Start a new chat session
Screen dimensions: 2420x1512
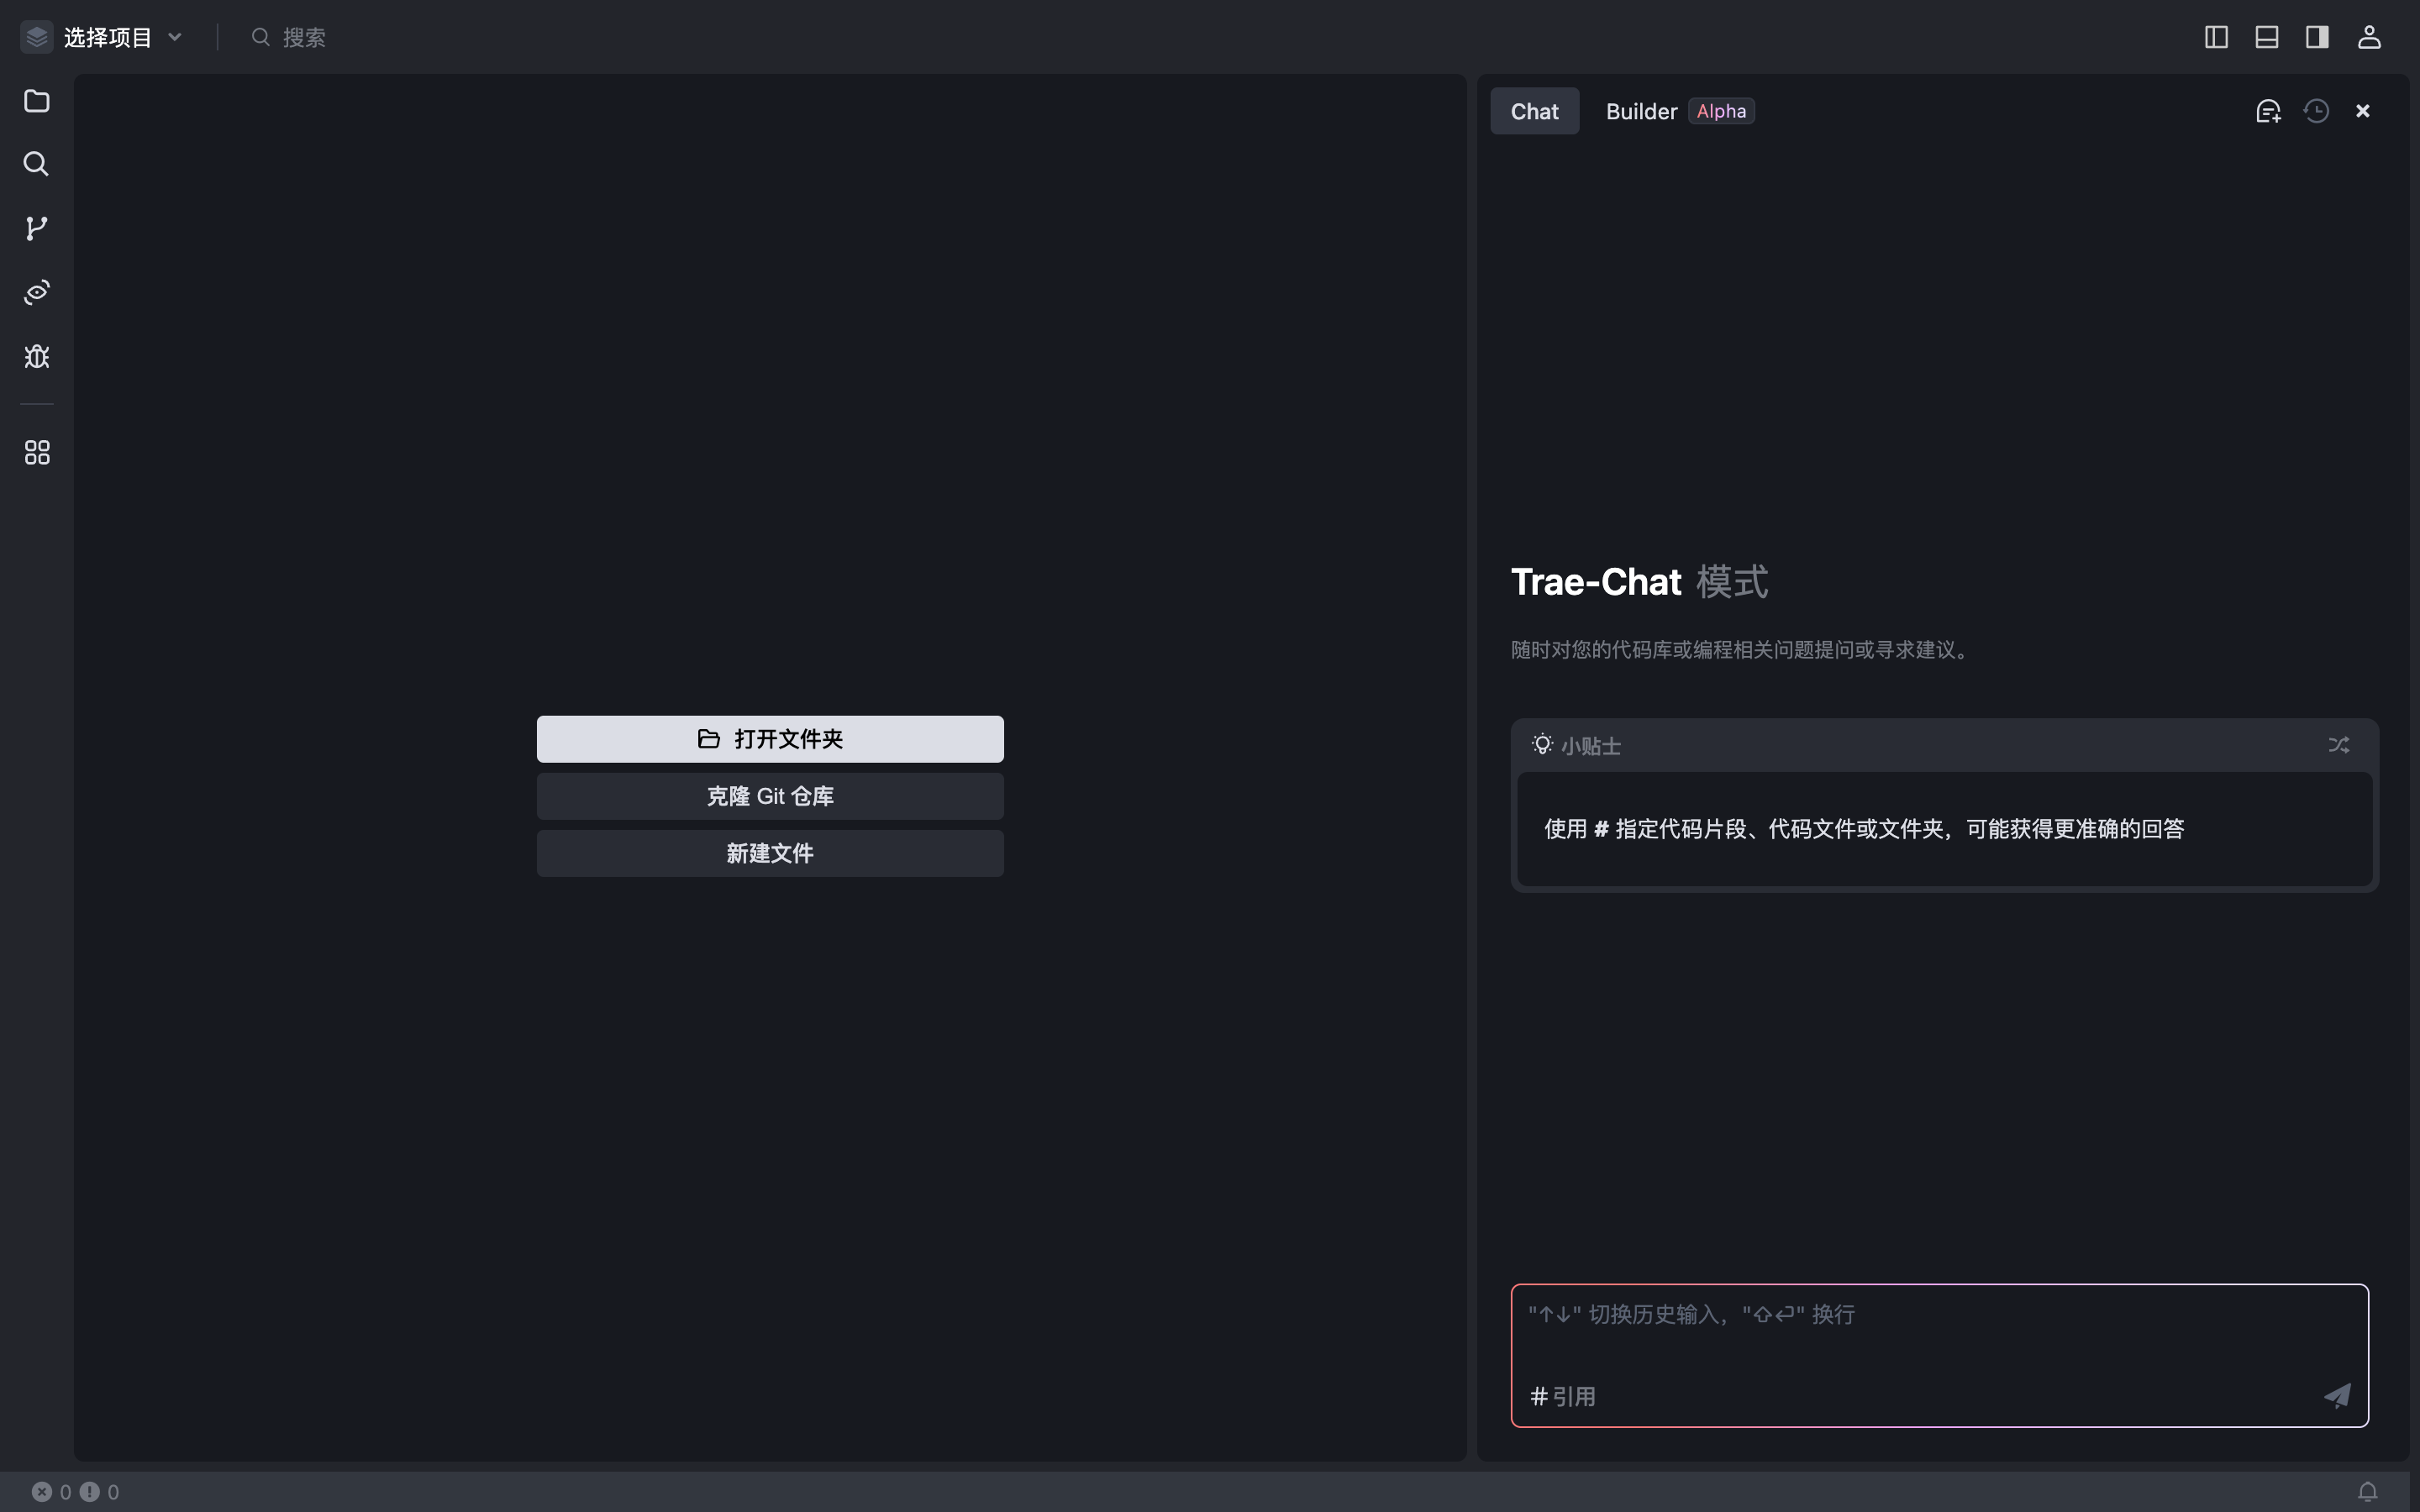2268,111
